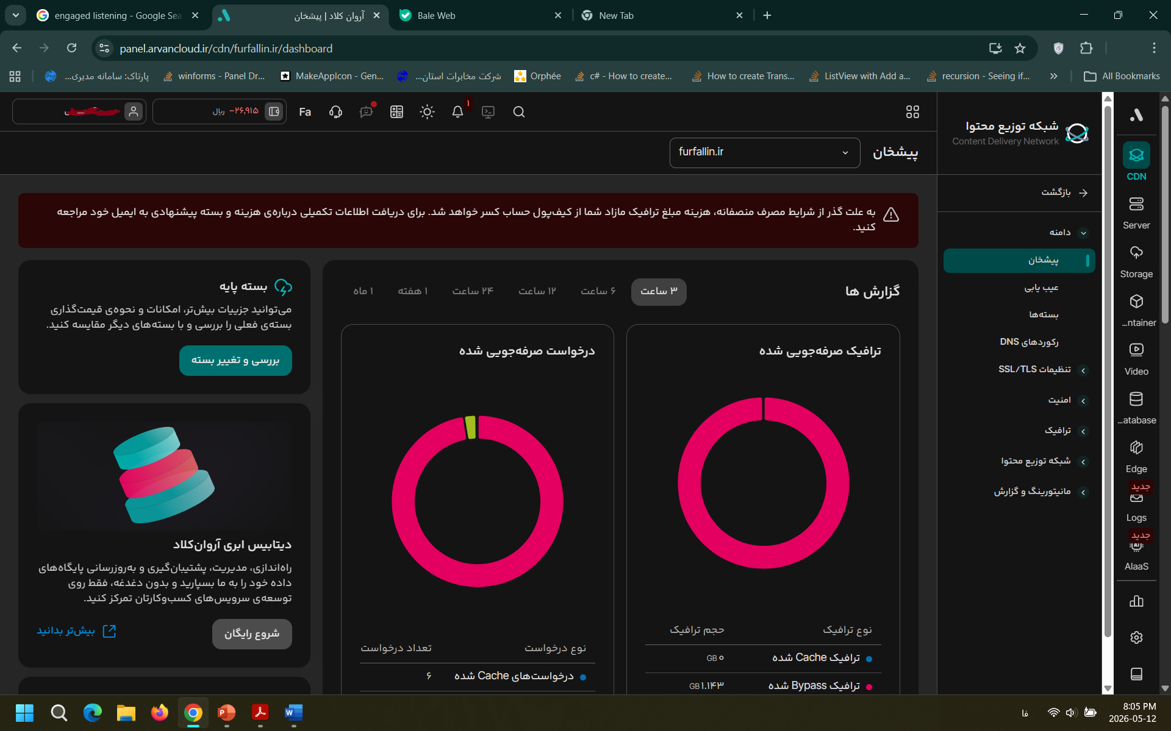The height and width of the screenshot is (731, 1171).
Task: Switch language with Fa toggle
Action: click(305, 112)
